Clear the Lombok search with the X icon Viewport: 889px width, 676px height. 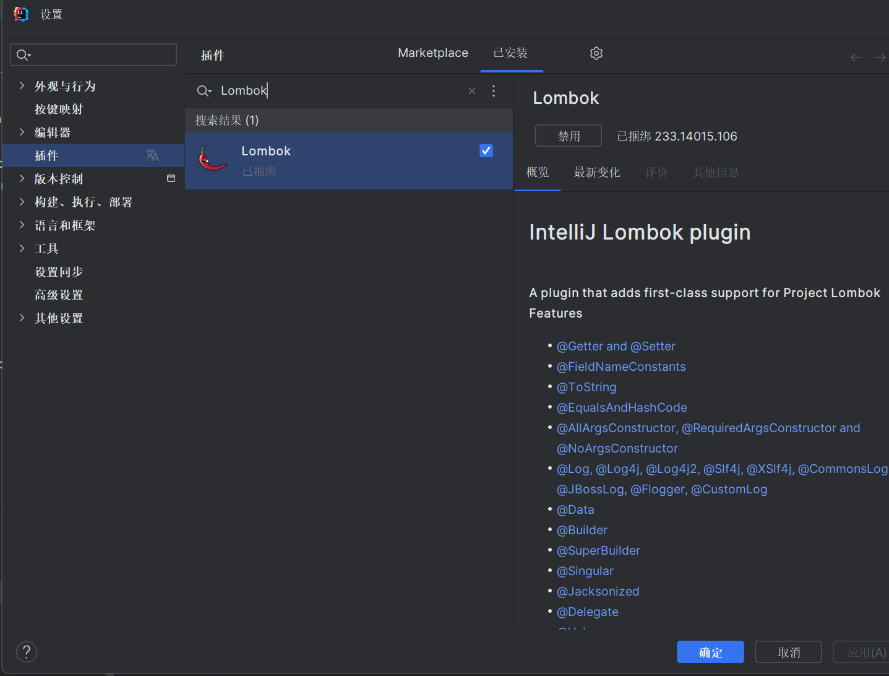472,90
